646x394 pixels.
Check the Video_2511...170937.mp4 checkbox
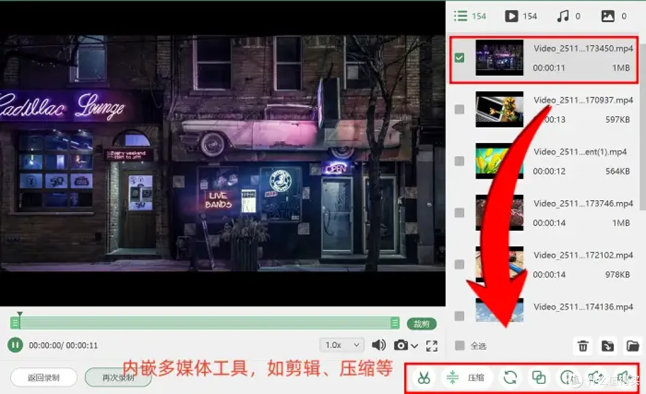pos(459,109)
